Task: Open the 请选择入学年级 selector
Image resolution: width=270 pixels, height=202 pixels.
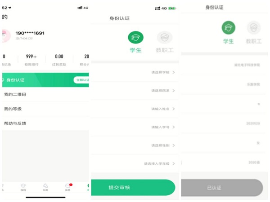Action: tap(135, 164)
